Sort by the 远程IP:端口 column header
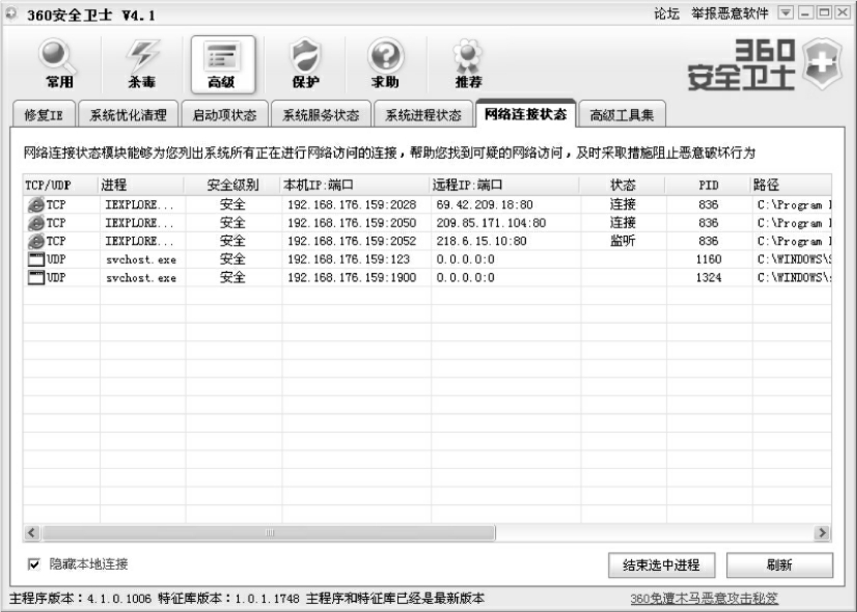857x612 pixels. coord(506,185)
